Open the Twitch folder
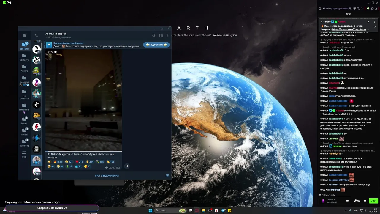 24,120
